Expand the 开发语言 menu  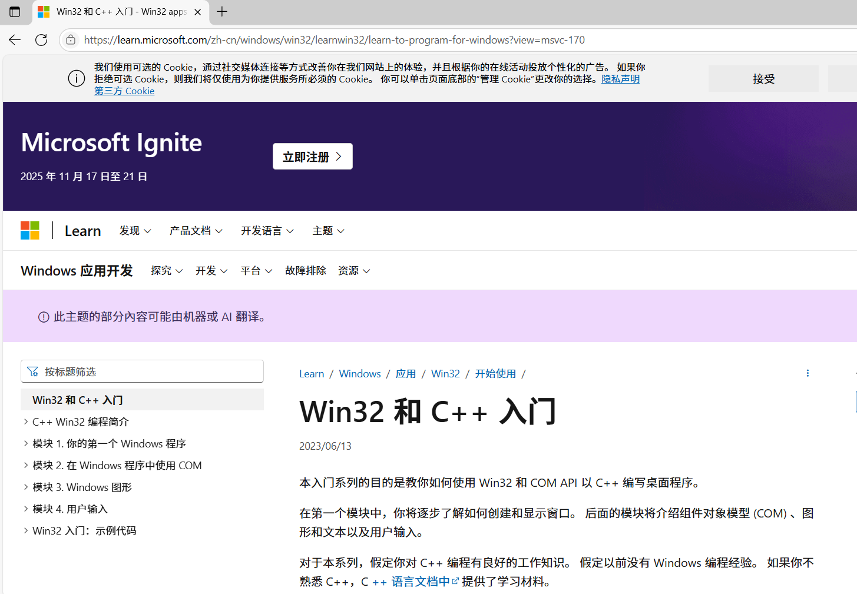point(267,231)
